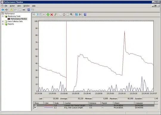Click the green plus Add counter icon
Screen dimensions: 161x115
[48, 15]
